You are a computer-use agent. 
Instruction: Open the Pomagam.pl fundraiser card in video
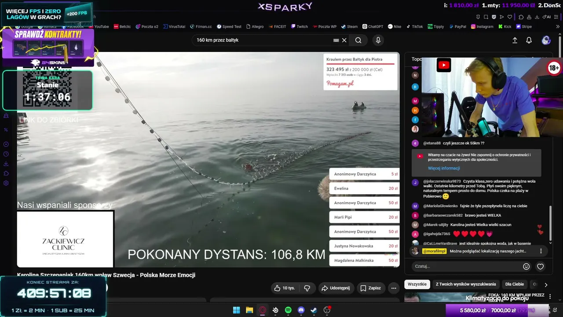tap(361, 72)
